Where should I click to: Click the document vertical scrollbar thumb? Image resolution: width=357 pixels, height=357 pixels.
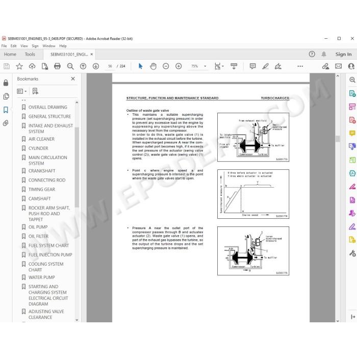click(338, 139)
